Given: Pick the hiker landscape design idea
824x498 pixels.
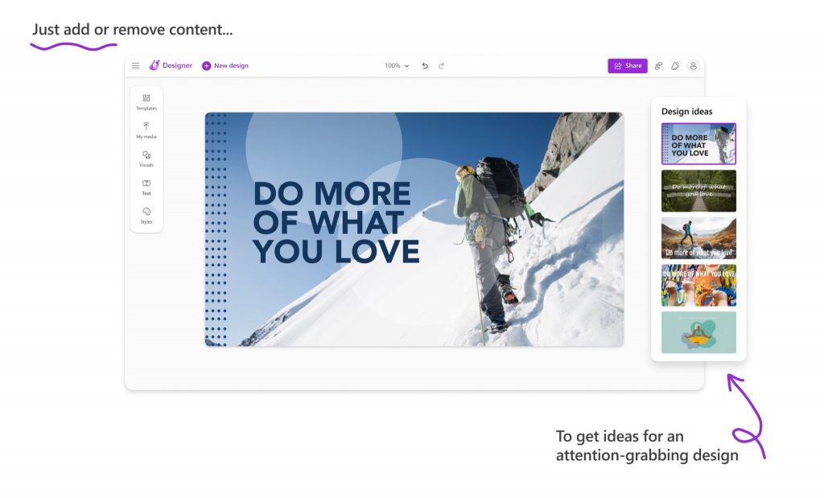Looking at the screenshot, I should 698,238.
